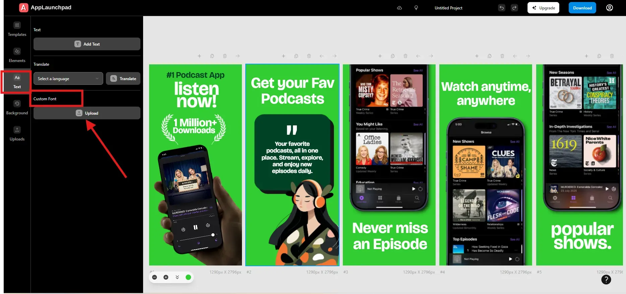
Task: Delete the first screenshot
Action: pos(225,56)
